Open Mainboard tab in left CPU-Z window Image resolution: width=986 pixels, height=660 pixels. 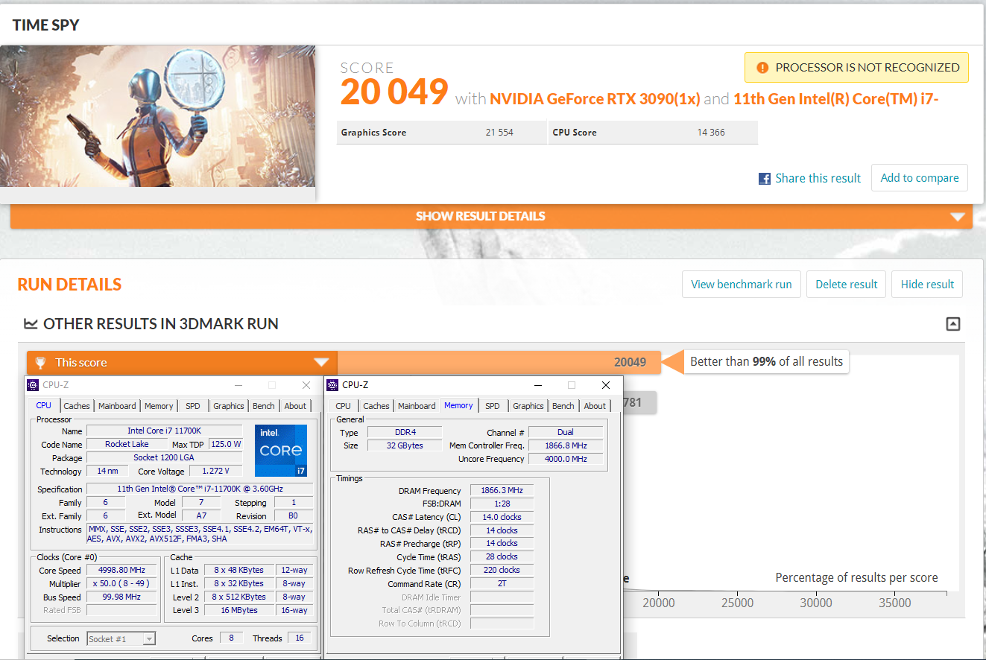click(118, 406)
